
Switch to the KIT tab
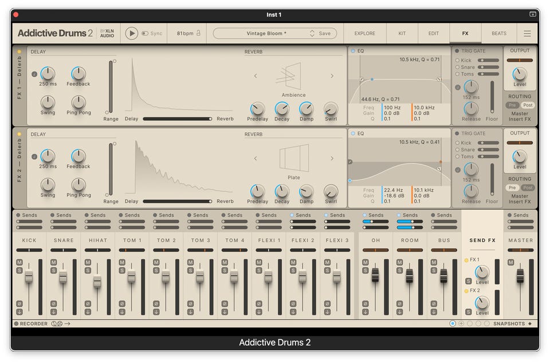(x=402, y=33)
